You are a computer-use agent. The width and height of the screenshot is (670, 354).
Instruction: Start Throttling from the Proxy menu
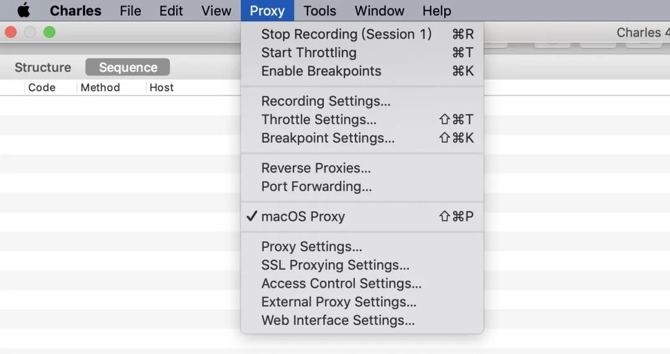[x=308, y=53]
